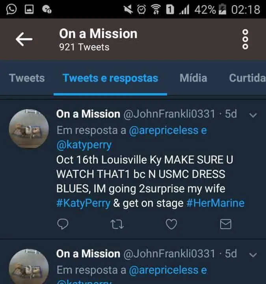Open the Mídia tab
Screen dimensions: 266x284
(x=193, y=78)
